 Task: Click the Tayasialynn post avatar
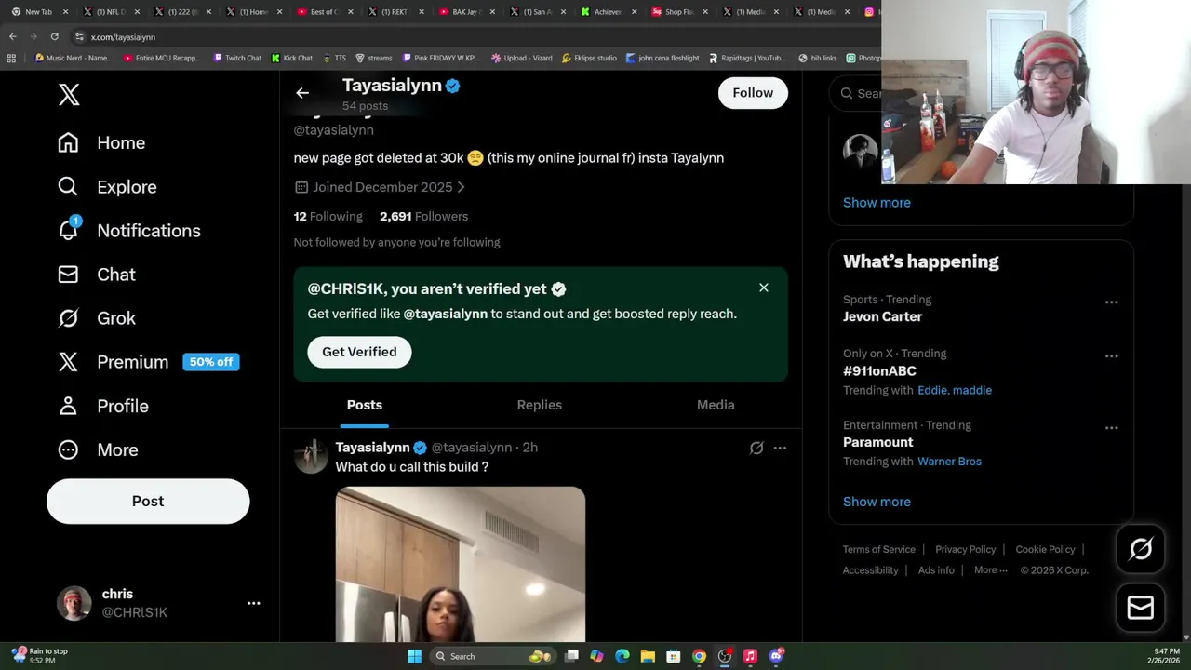click(x=311, y=456)
